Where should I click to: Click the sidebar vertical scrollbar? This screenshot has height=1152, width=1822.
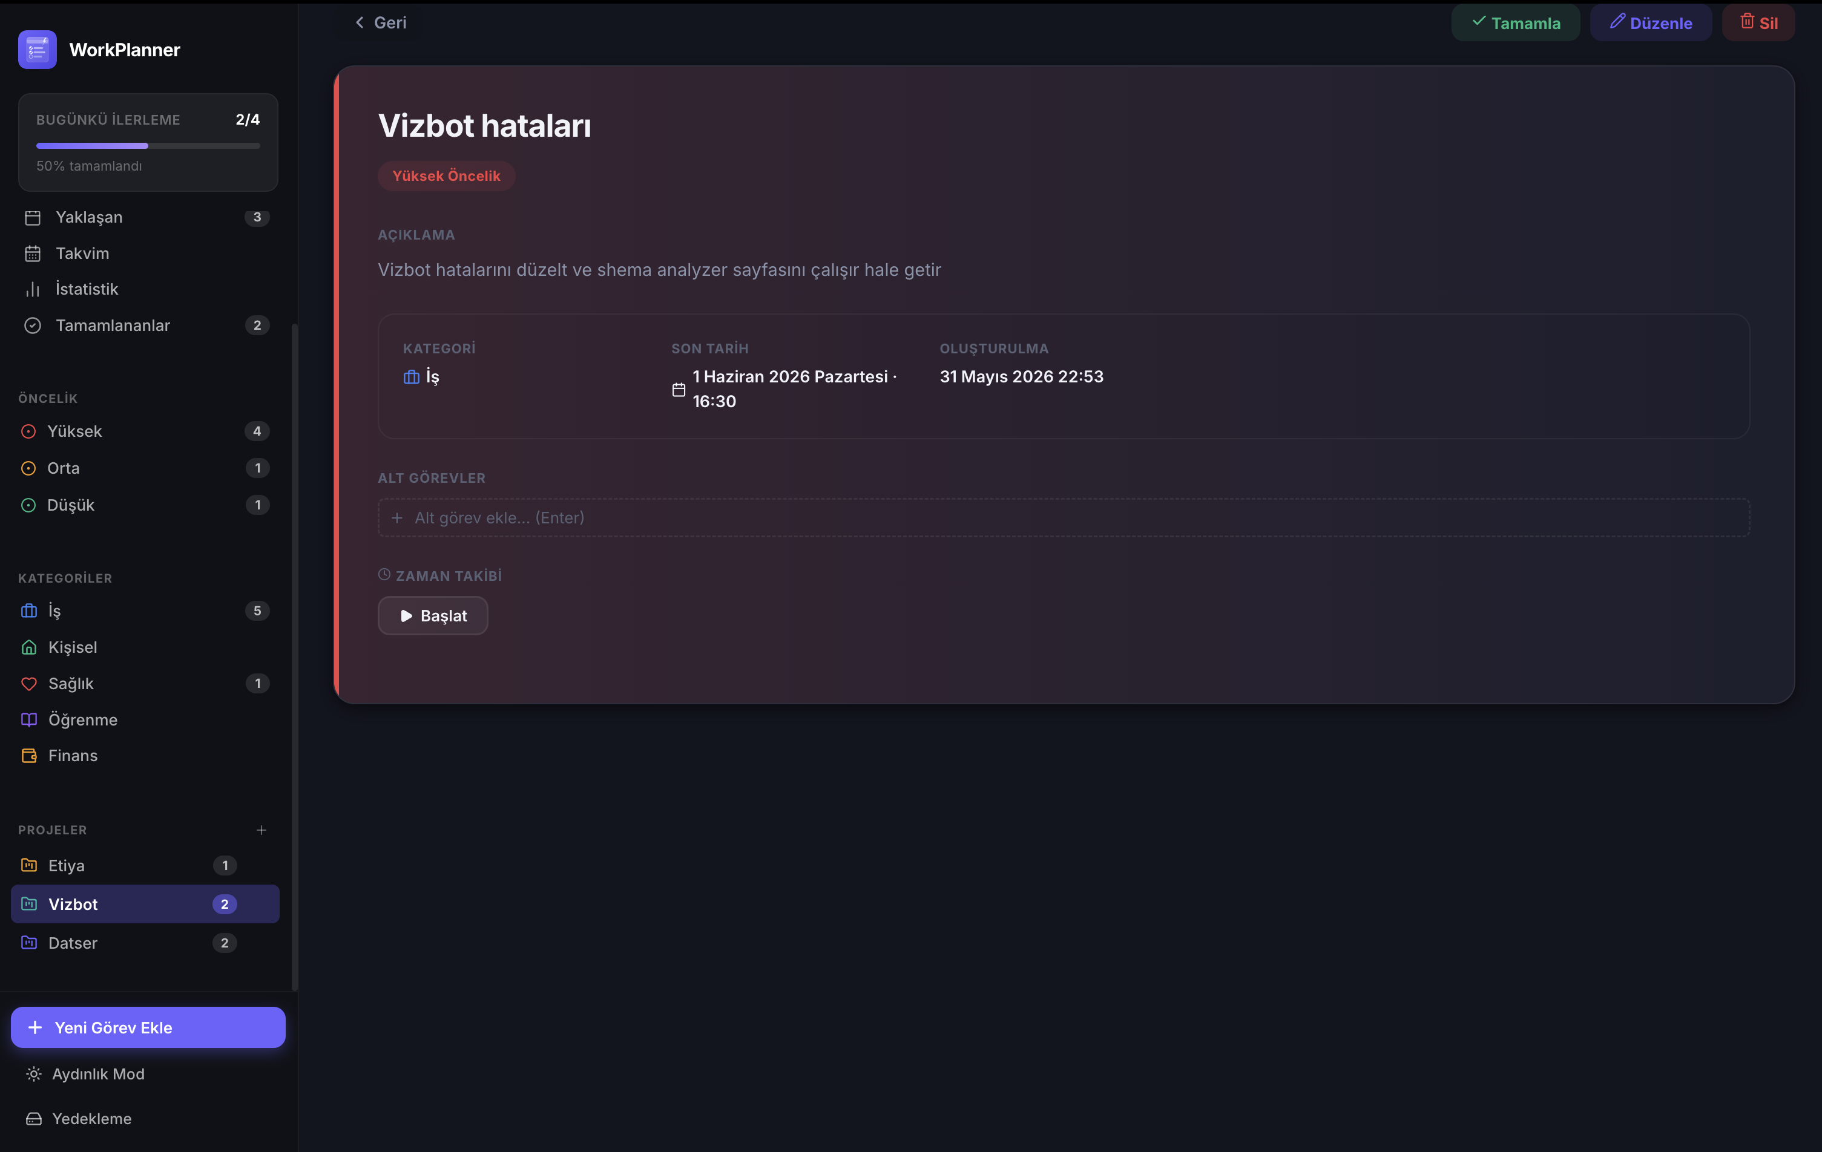click(x=294, y=656)
